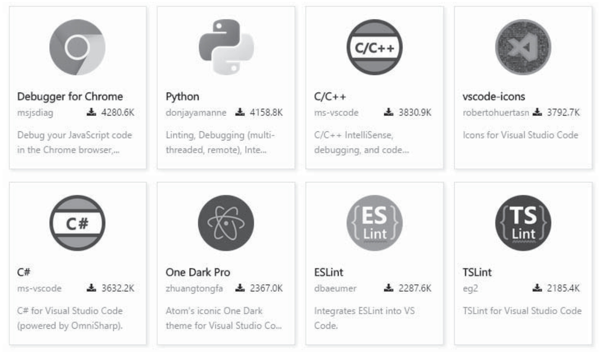
Task: Click the One Dark Pro atom icon
Action: click(226, 223)
